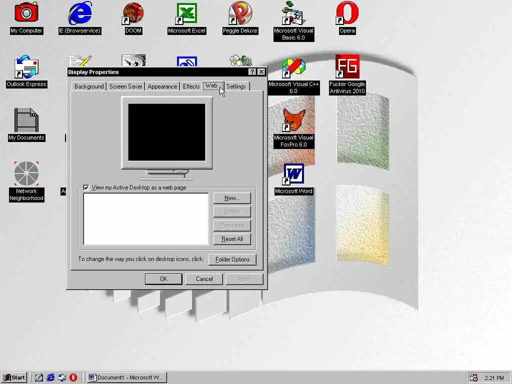
Task: Switch to the Screen Saver tab
Action: tap(125, 86)
